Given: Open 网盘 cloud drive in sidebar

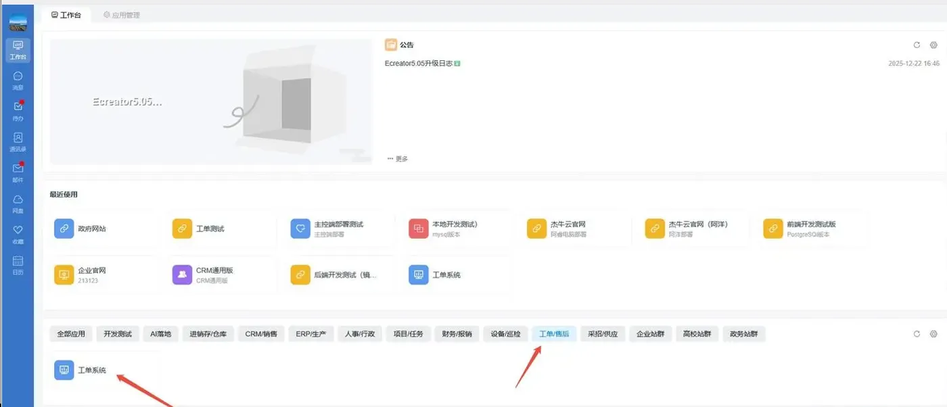Looking at the screenshot, I should point(18,203).
